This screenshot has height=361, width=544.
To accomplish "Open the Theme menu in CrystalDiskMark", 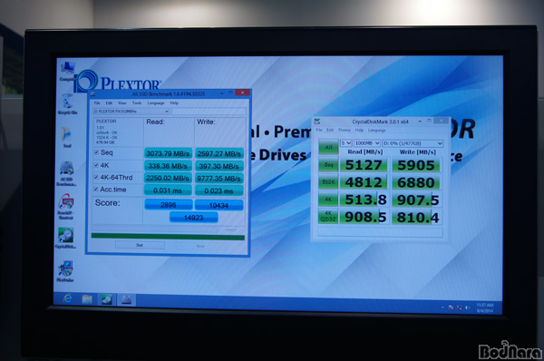I will click(344, 131).
